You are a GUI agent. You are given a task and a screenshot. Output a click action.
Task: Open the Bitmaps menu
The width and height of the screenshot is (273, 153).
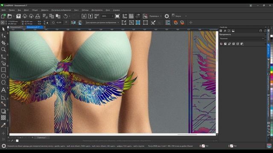point(61,10)
